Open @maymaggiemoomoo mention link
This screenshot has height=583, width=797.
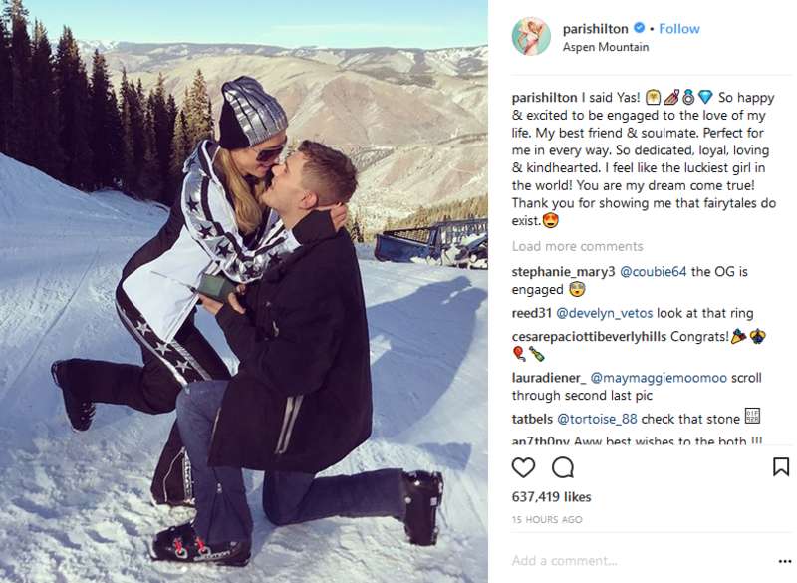point(659,378)
